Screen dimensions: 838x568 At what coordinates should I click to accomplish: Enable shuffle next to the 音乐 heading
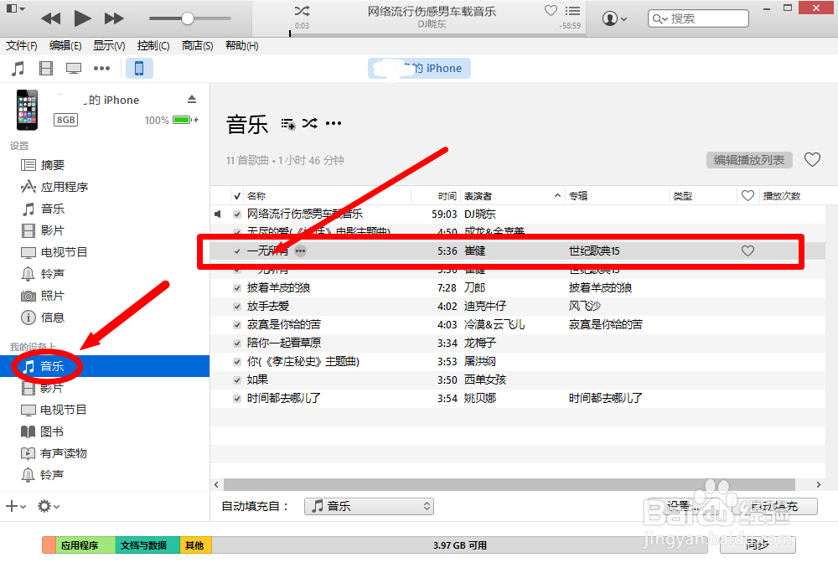click(x=308, y=123)
